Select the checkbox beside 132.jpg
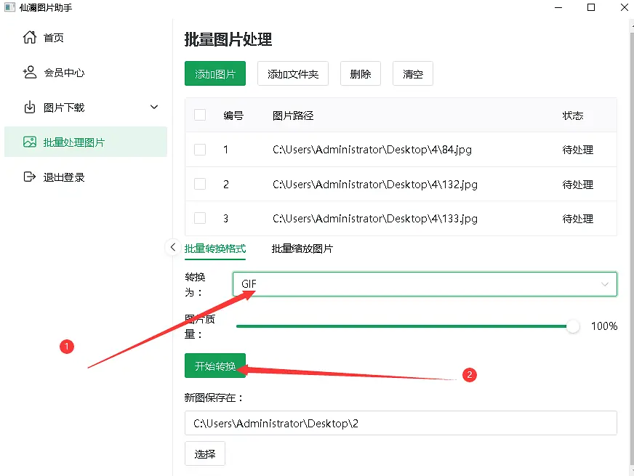Screen dimensions: 634x476 (200, 184)
